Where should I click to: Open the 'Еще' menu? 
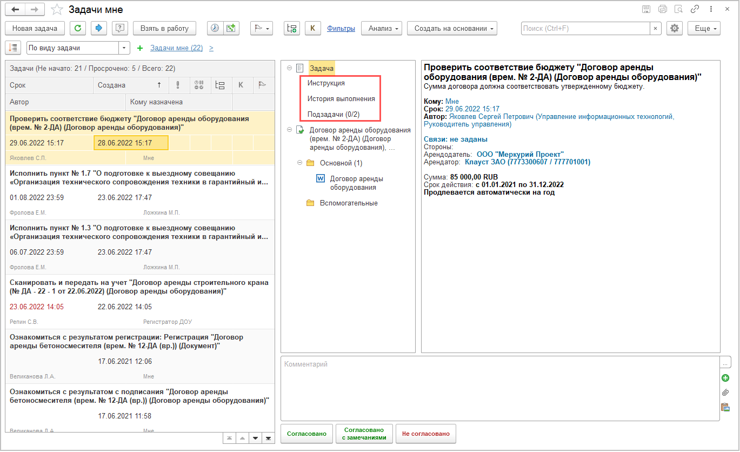(x=704, y=29)
